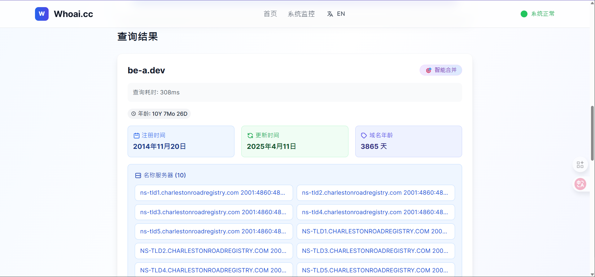Click the calendar icon beside 注册时间
Image resolution: width=595 pixels, height=277 pixels.
137,136
